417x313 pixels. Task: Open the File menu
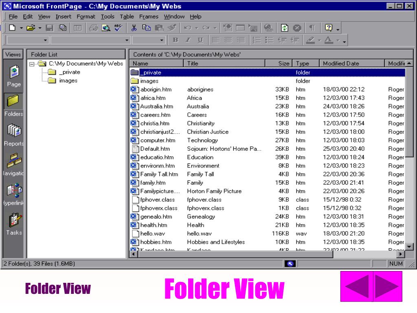click(x=13, y=16)
